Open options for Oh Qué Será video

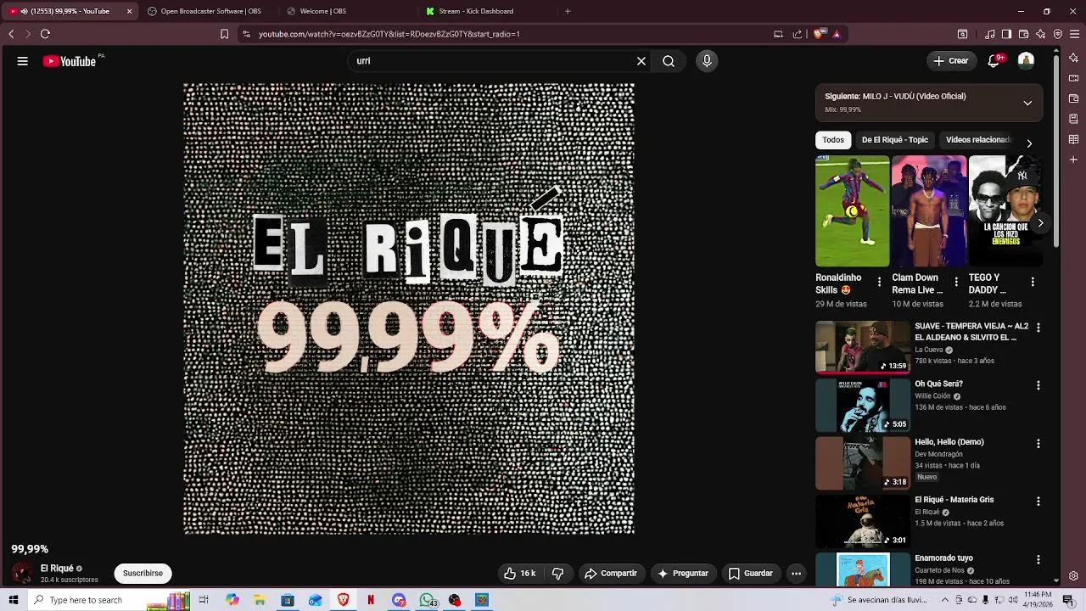1038,385
